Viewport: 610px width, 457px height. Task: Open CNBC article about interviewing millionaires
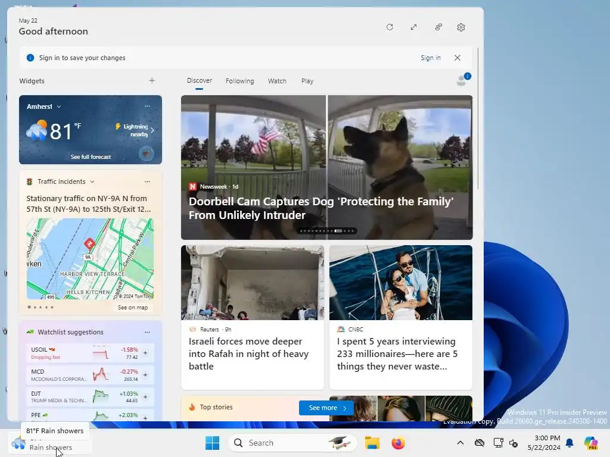click(401, 317)
